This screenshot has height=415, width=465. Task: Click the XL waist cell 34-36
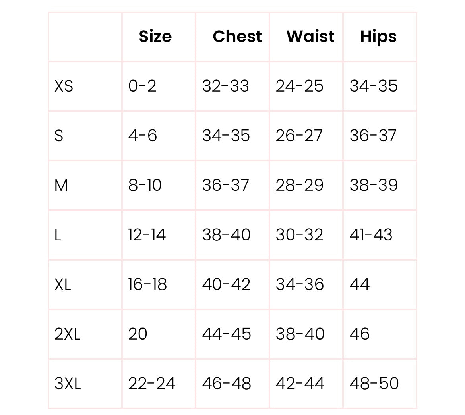(x=300, y=284)
